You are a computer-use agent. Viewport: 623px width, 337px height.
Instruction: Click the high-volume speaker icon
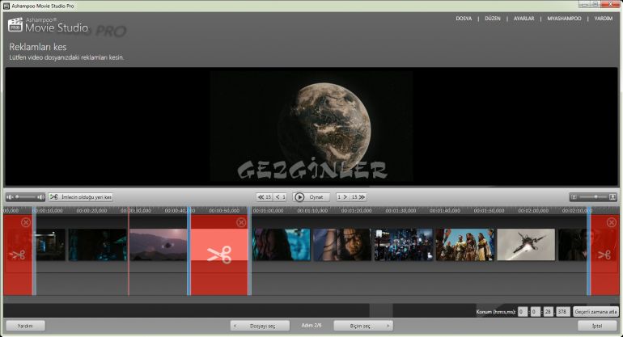40,197
